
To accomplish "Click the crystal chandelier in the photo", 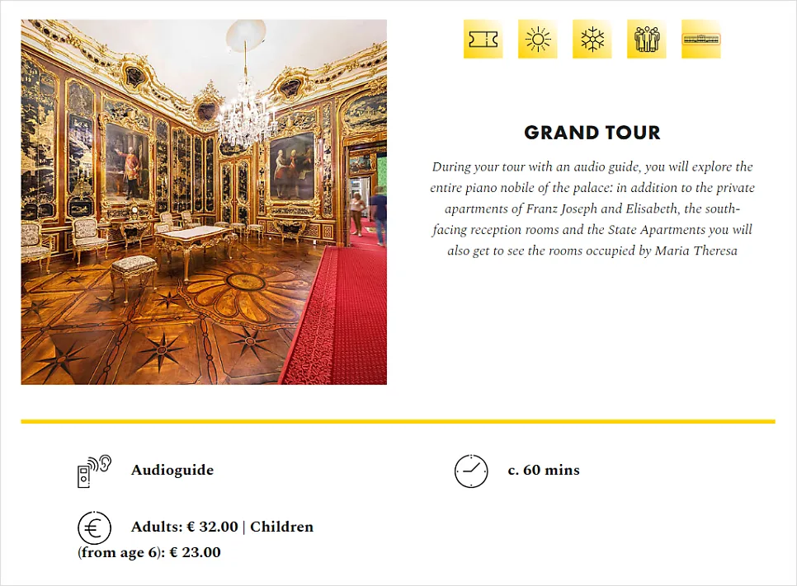I will tap(245, 115).
